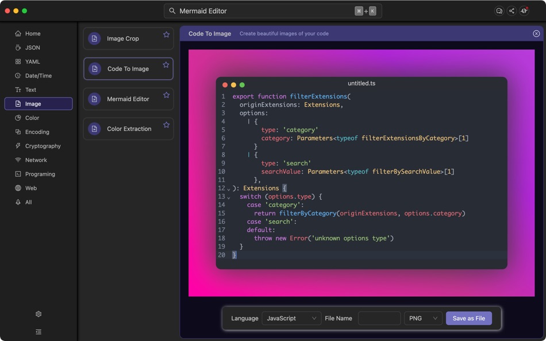The image size is (546, 341).
Task: Click the Image Crop document icon
Action: click(94, 38)
